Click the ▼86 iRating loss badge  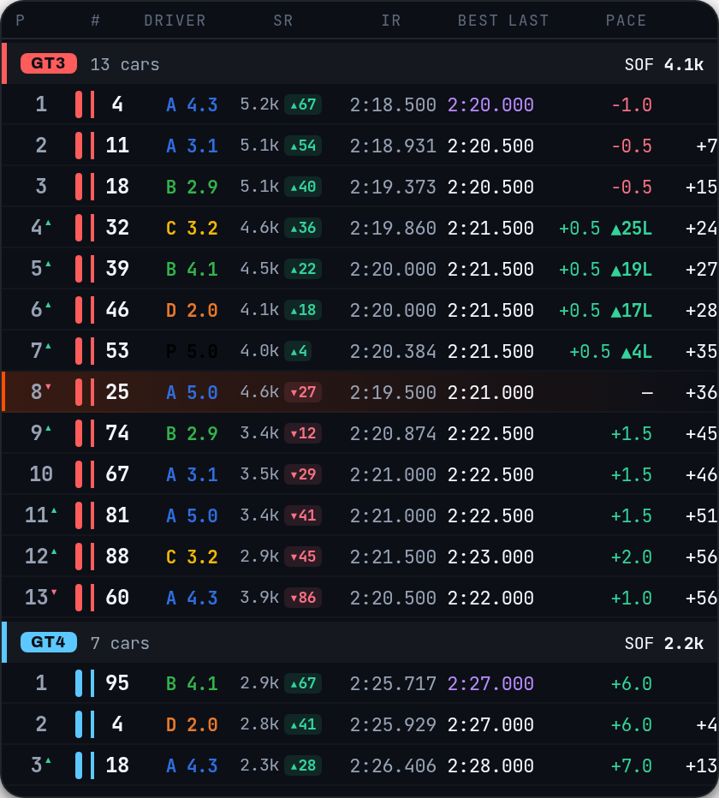303,598
